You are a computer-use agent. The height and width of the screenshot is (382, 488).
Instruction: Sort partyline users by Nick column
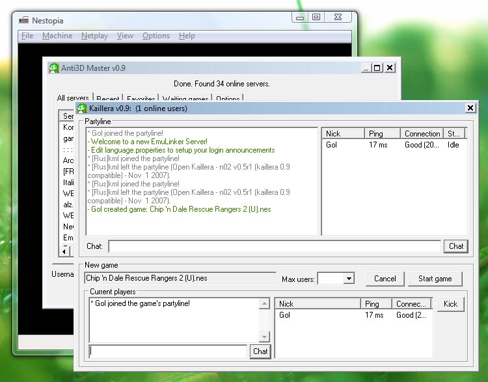click(x=343, y=134)
